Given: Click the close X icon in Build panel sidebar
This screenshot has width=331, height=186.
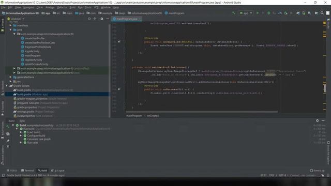Looking at the screenshot, I should 8,146.
